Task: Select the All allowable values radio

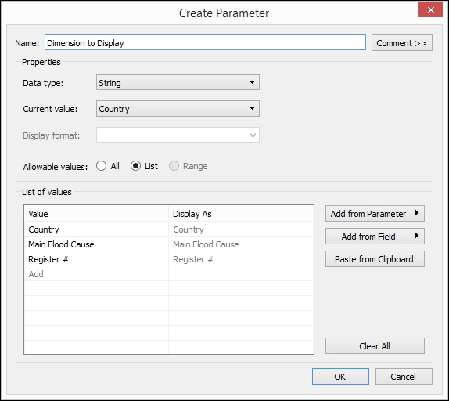Action: pos(102,166)
